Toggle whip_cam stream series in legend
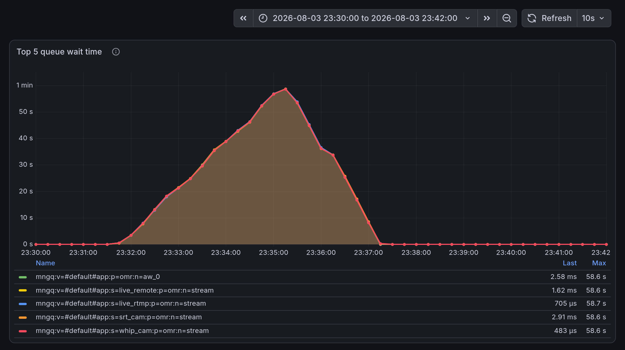Screen dimensions: 625x350 tap(122, 331)
